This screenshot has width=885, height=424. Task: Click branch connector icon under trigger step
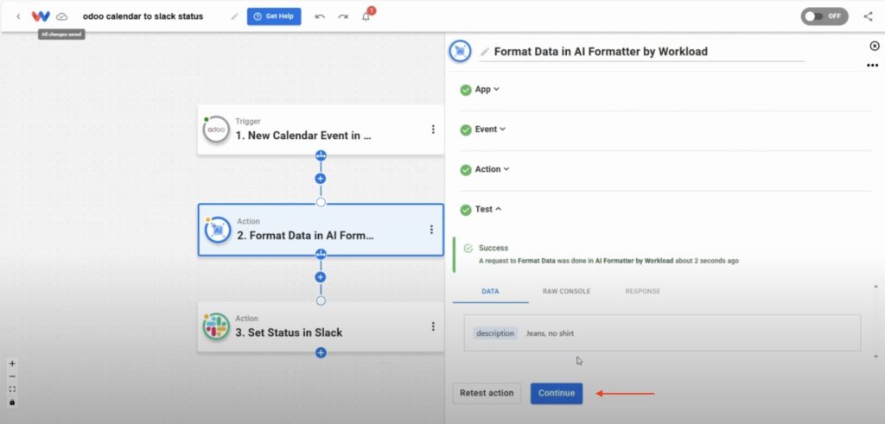point(321,155)
